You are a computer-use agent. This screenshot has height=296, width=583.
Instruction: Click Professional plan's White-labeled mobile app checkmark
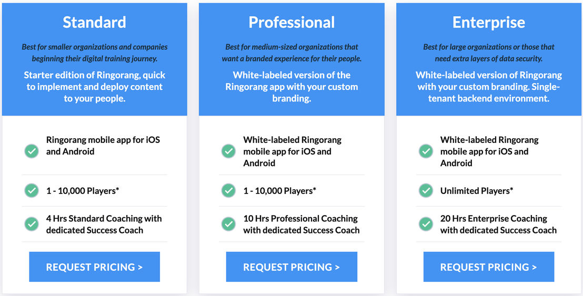click(229, 151)
